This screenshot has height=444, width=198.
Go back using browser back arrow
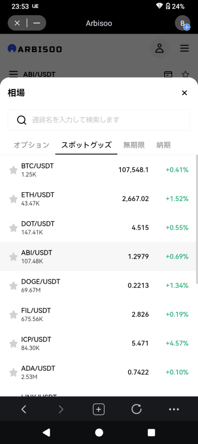(x=24, y=409)
